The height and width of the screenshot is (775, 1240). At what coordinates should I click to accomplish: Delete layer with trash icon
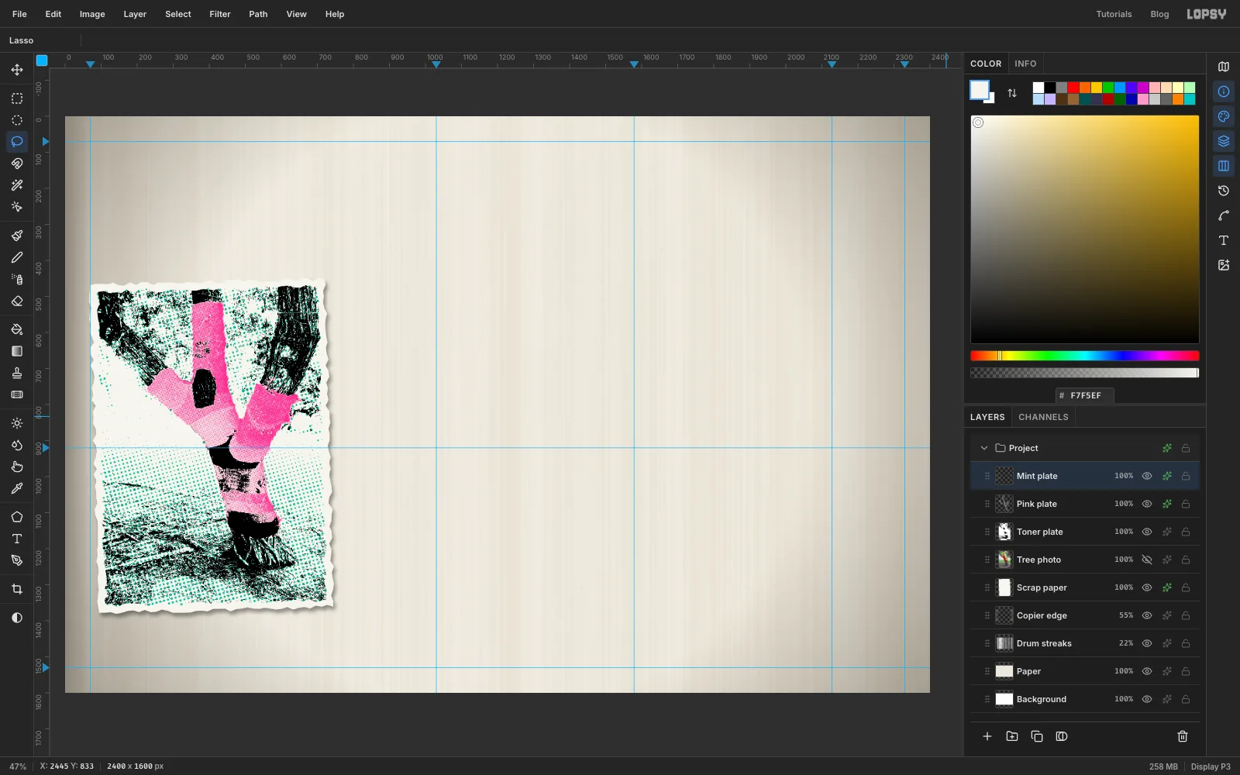1183,736
